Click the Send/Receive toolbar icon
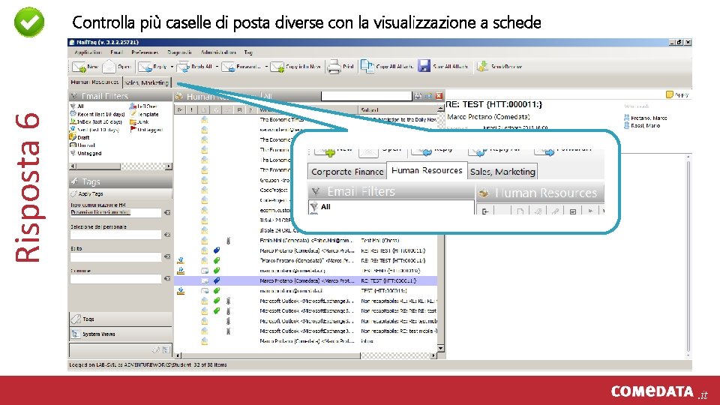The height and width of the screenshot is (405, 720). pyautogui.click(x=482, y=67)
